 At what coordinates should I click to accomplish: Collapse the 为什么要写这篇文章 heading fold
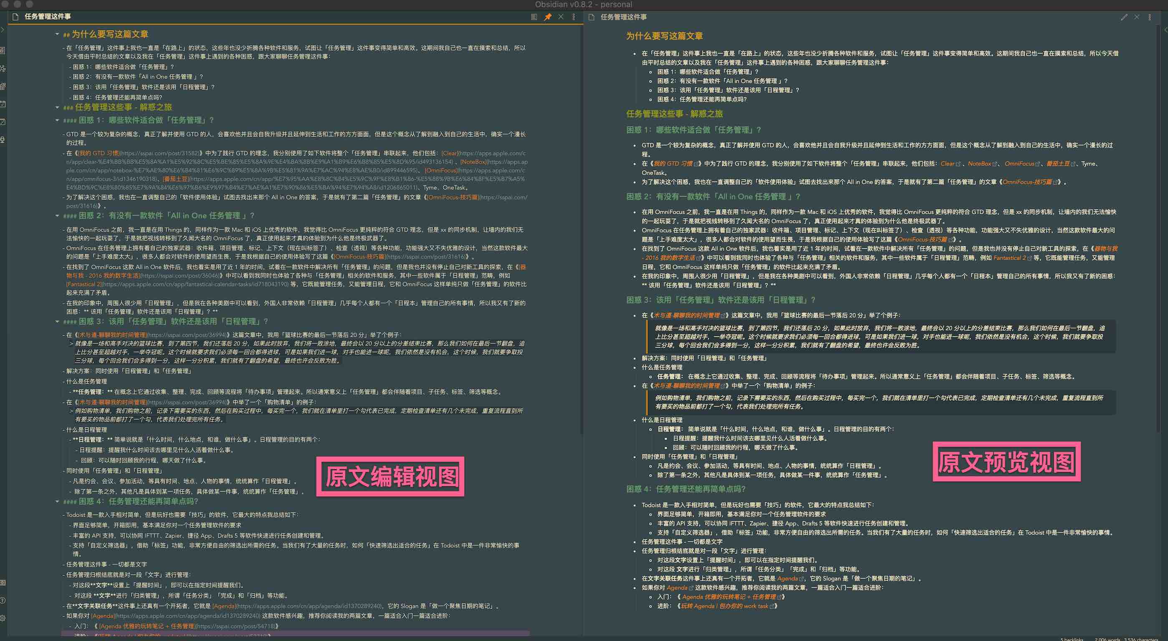pyautogui.click(x=57, y=35)
